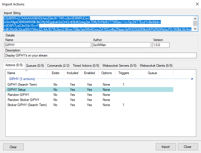Open the Commands (2/2) tab
The width and height of the screenshot is (201, 153).
click(x=58, y=66)
